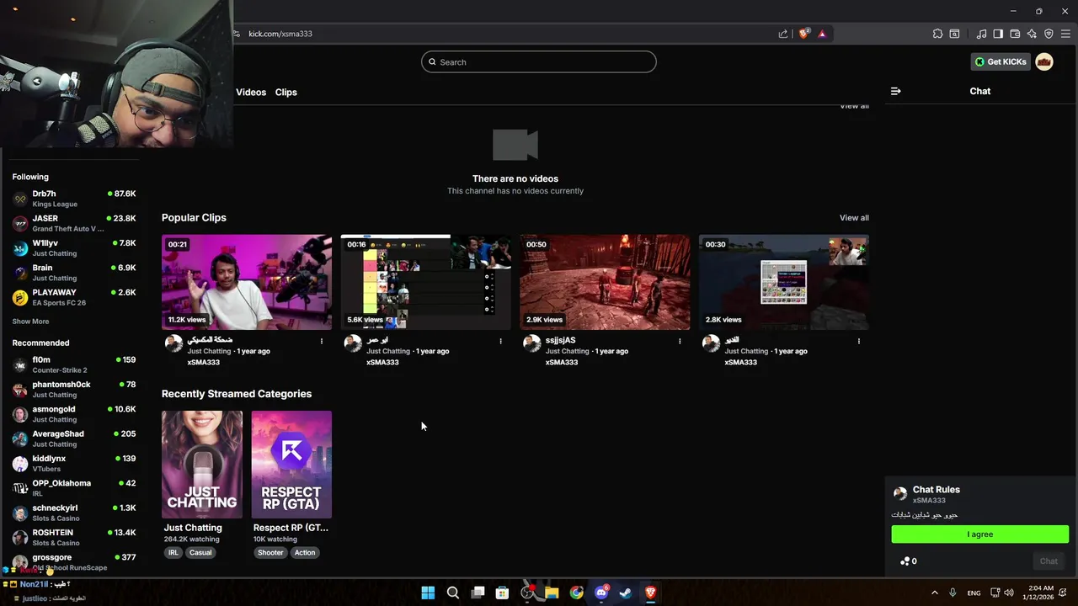Open Discord from the taskbar
The height and width of the screenshot is (606, 1078).
[601, 593]
